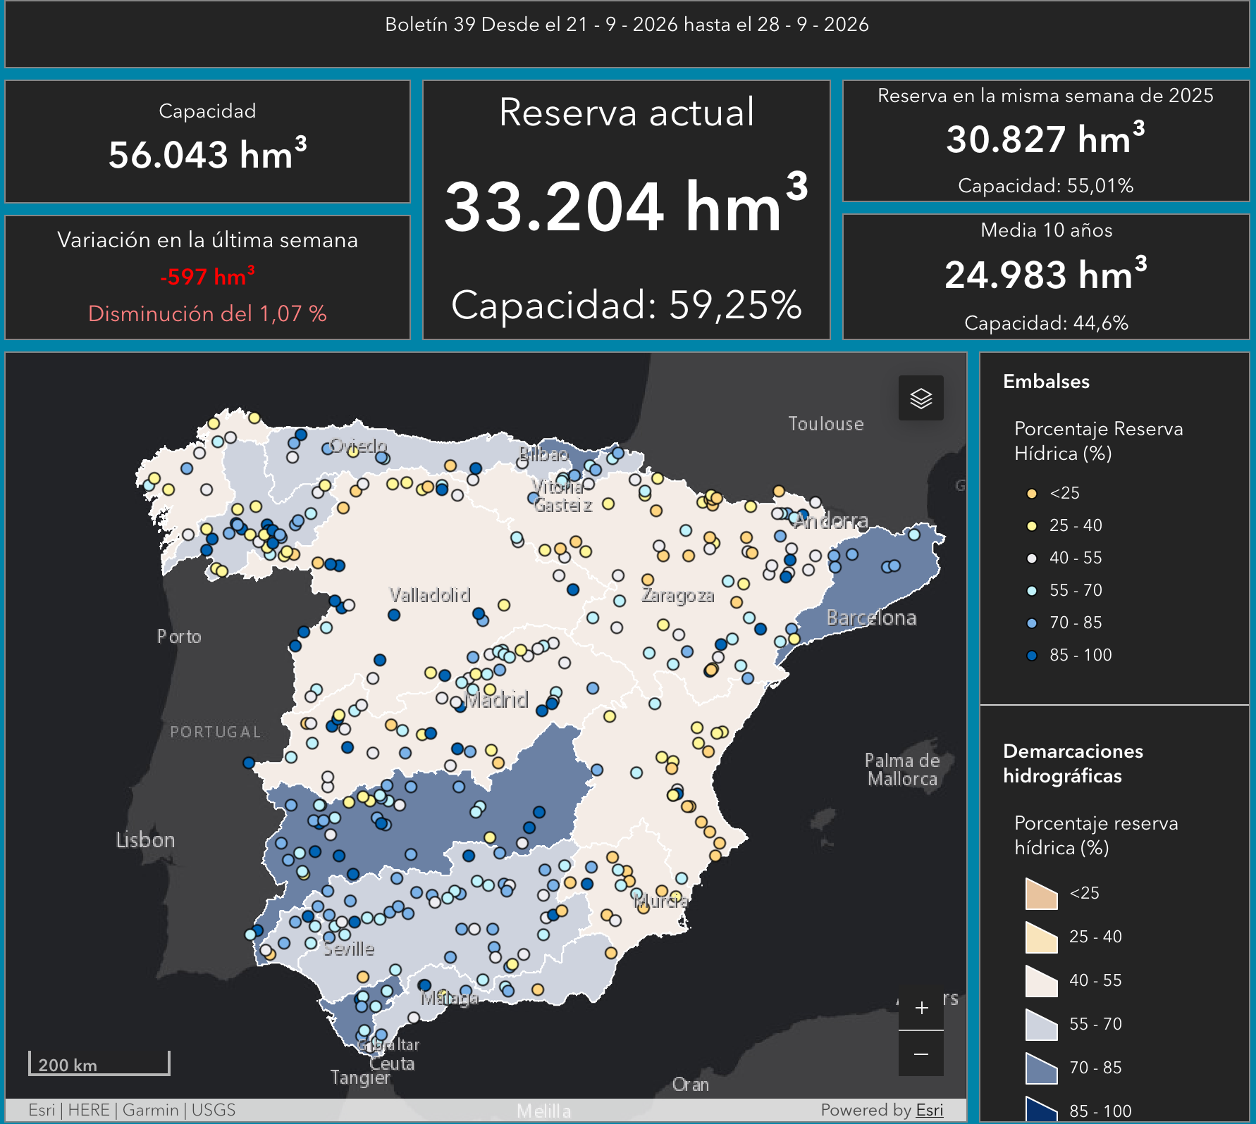The width and height of the screenshot is (1256, 1124).
Task: Click the <25 reservoir legend dot
Action: [1032, 494]
